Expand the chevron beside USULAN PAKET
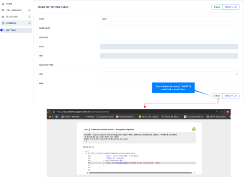244x177 pixels. [29, 10]
